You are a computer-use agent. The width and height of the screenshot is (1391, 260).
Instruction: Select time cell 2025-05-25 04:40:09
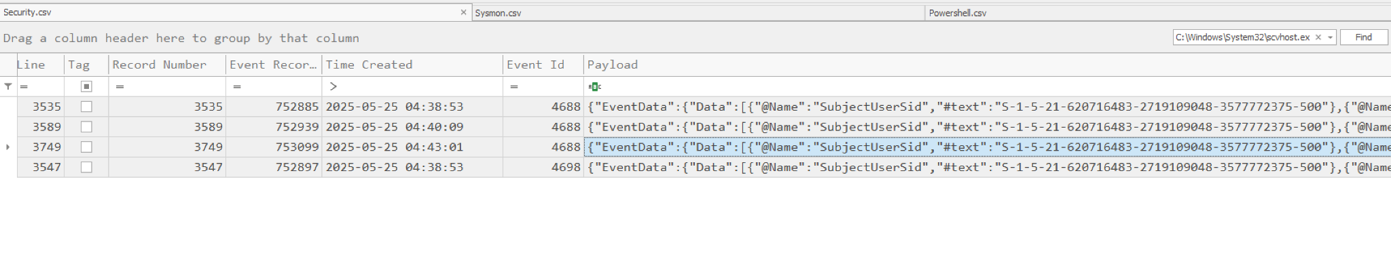tap(412, 127)
